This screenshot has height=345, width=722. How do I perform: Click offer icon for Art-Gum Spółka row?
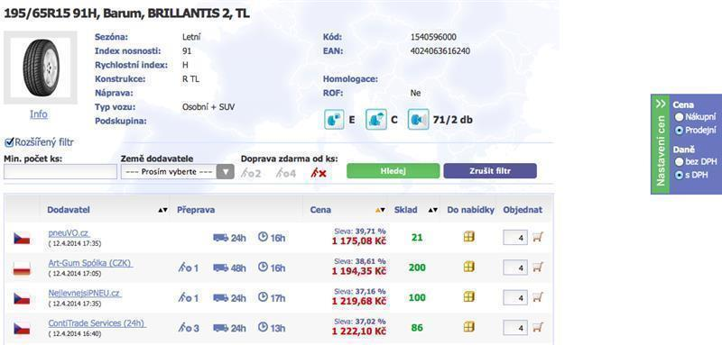[468, 267]
